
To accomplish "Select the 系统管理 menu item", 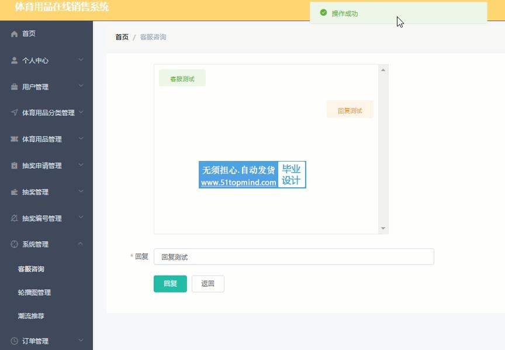I will click(x=46, y=244).
